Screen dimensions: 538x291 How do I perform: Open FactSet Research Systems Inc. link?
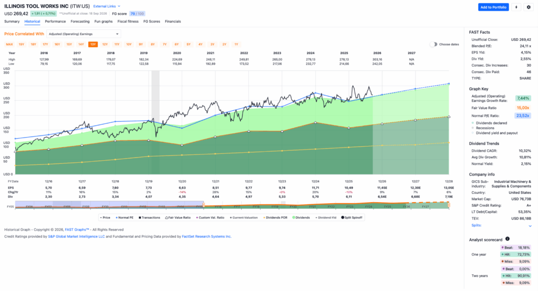(206, 236)
